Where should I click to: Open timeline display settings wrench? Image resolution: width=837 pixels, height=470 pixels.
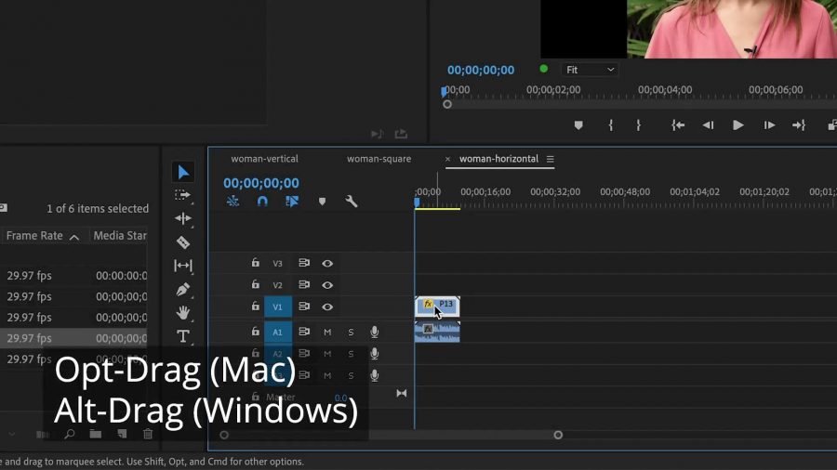click(352, 202)
